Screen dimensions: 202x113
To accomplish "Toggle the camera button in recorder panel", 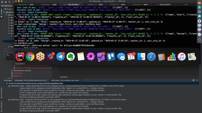I will pos(199,12).
